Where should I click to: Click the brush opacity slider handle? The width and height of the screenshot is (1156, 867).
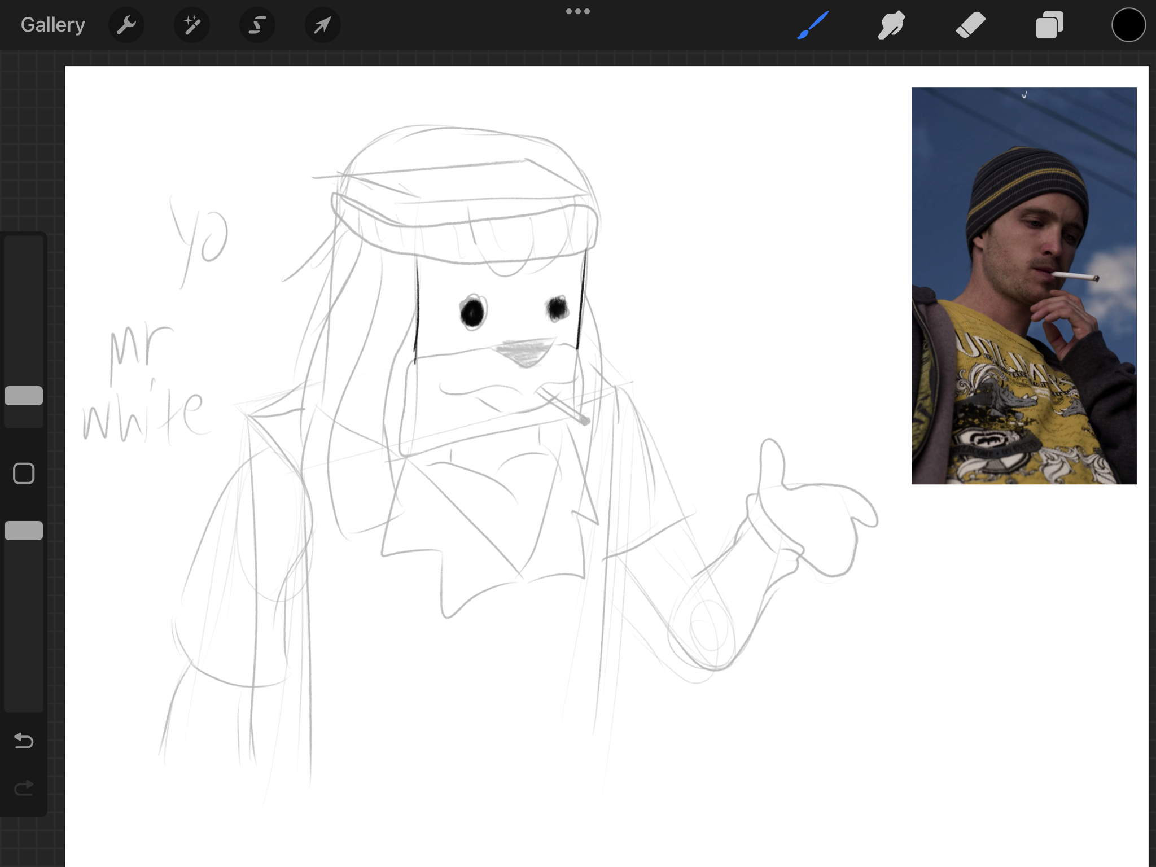(24, 531)
